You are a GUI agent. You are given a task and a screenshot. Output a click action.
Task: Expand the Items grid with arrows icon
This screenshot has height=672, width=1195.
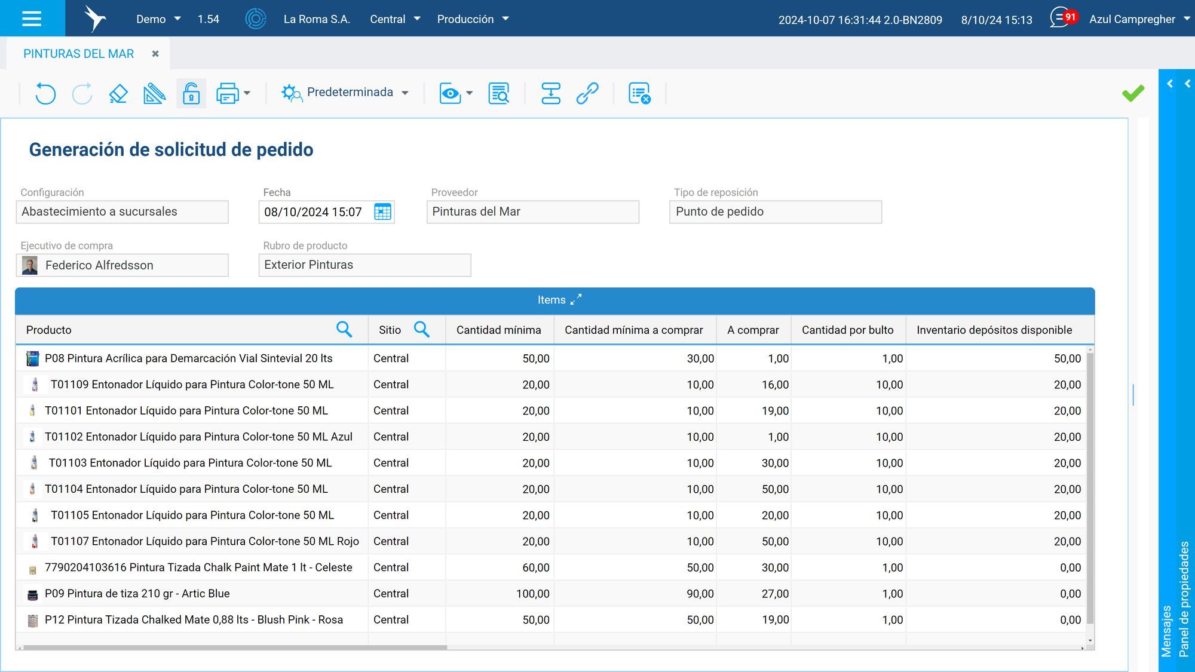coord(576,300)
